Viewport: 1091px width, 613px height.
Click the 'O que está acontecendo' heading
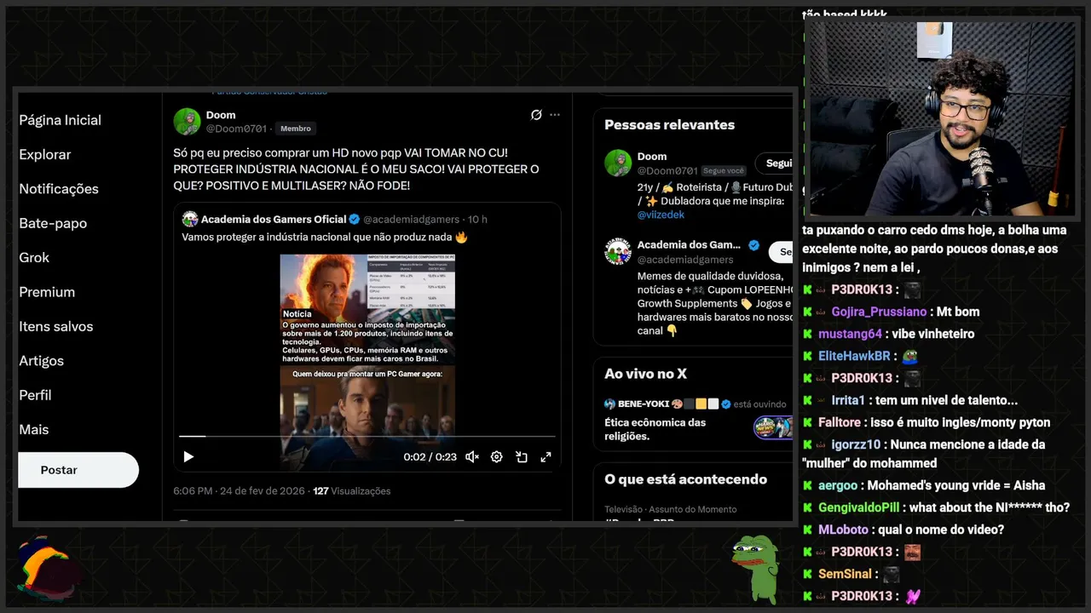[x=685, y=479]
